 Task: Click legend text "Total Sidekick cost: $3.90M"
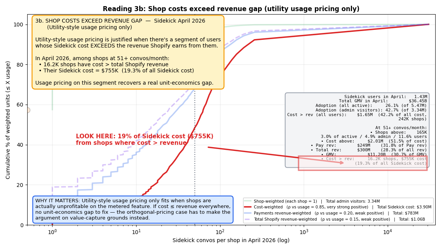pyautogui.click(x=404, y=207)
